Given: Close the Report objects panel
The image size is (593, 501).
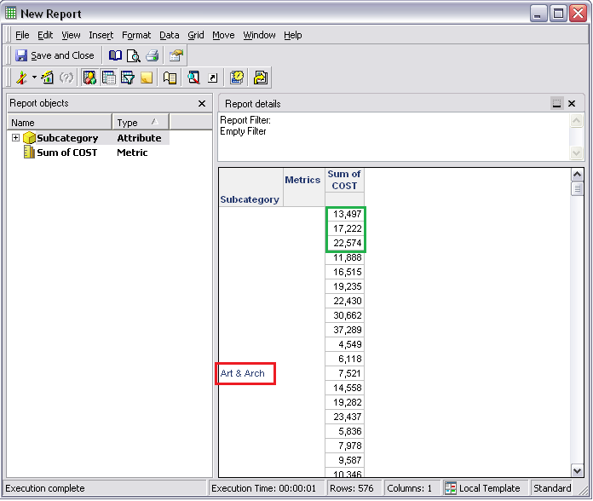Looking at the screenshot, I should (202, 103).
